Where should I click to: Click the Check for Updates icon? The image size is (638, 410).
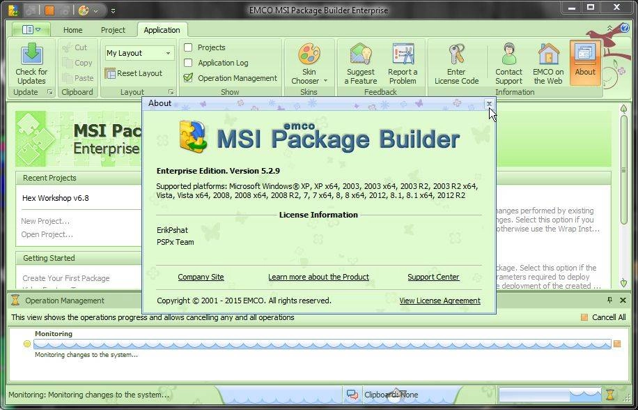coord(31,63)
